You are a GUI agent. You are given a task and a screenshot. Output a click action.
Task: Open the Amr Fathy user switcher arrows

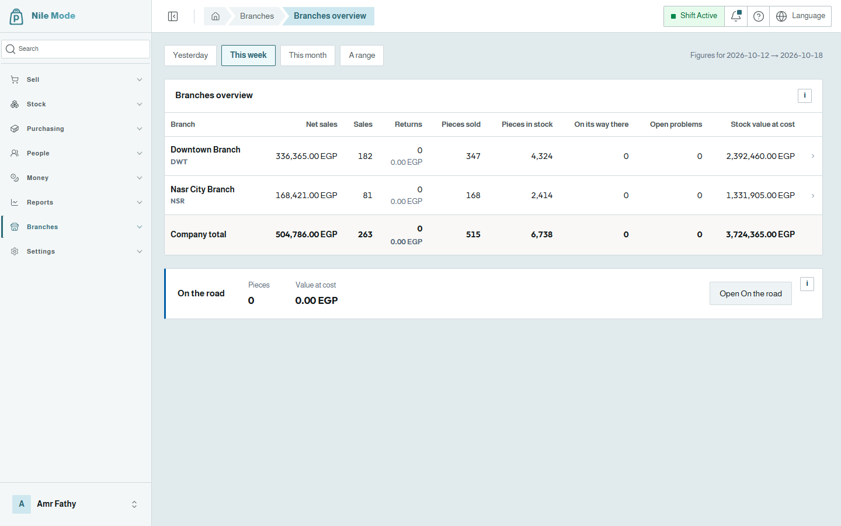(x=134, y=504)
